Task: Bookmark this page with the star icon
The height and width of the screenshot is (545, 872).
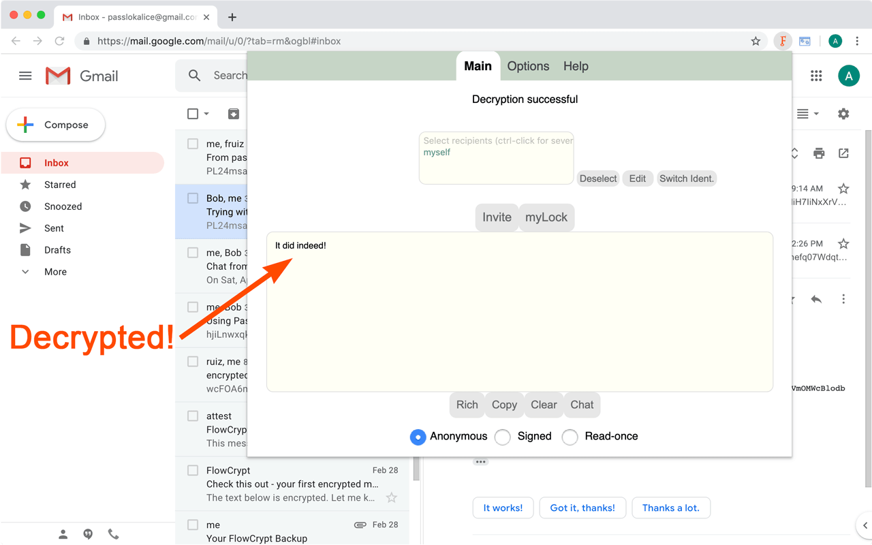Action: pos(756,41)
